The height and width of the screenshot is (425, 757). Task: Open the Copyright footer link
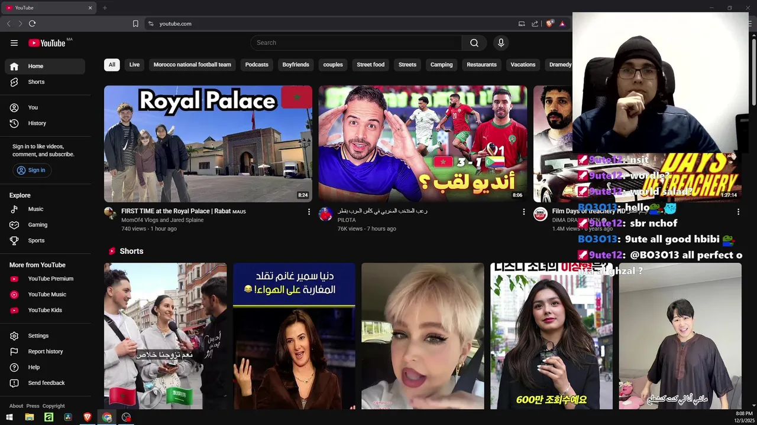click(x=54, y=406)
